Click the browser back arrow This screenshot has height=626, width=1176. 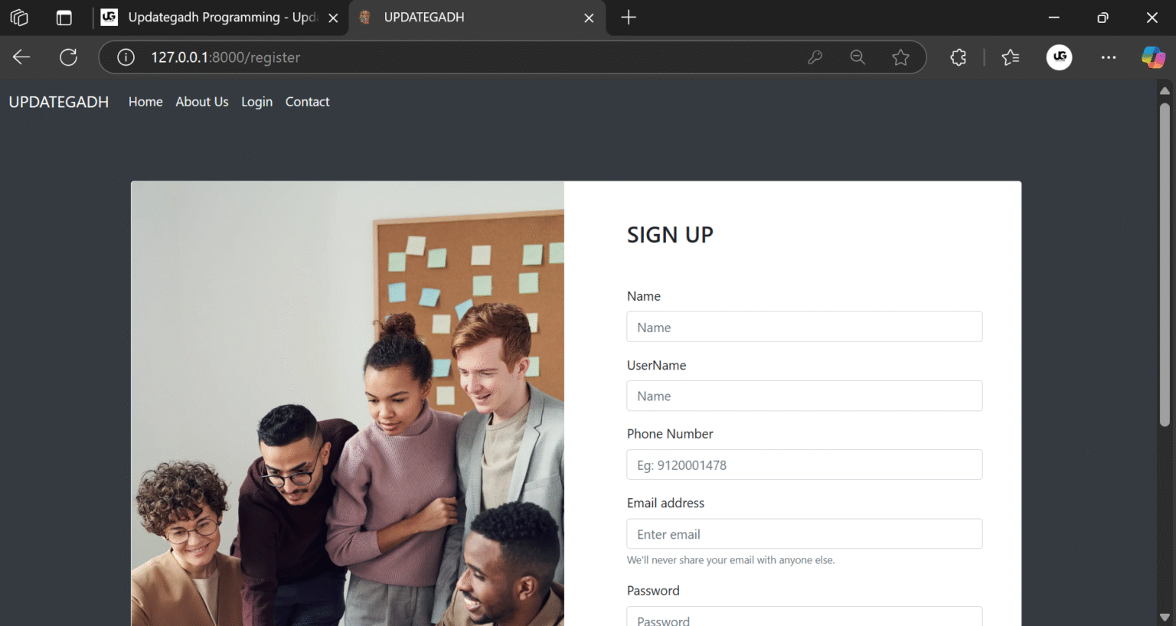tap(21, 57)
